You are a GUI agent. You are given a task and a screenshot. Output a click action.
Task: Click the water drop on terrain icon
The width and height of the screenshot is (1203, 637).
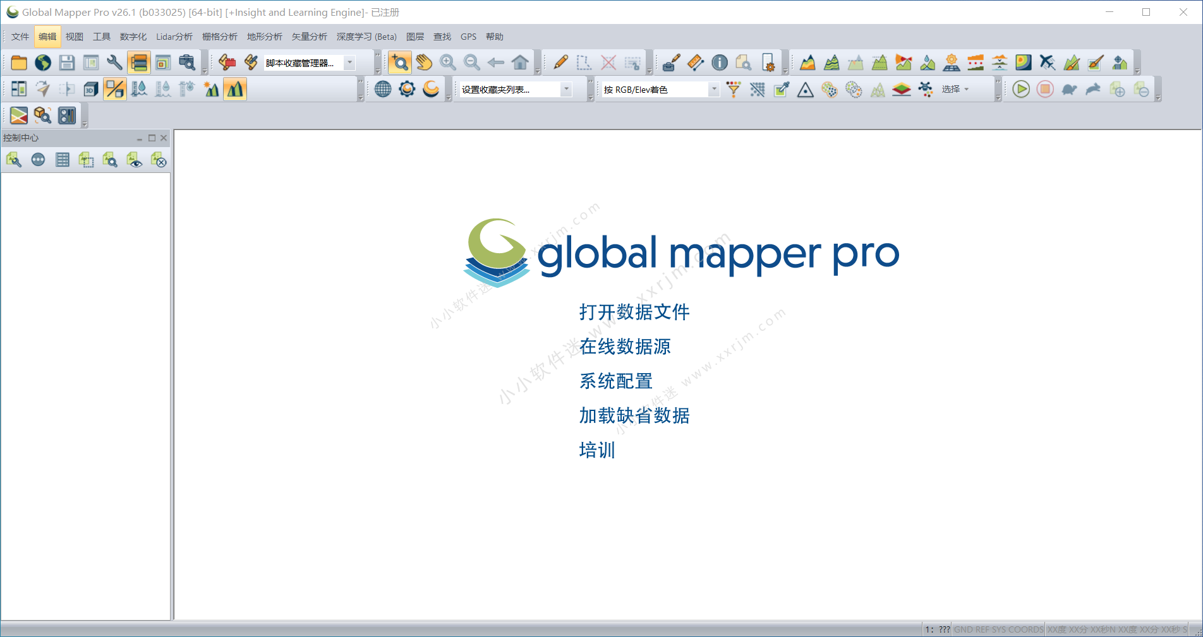point(928,63)
